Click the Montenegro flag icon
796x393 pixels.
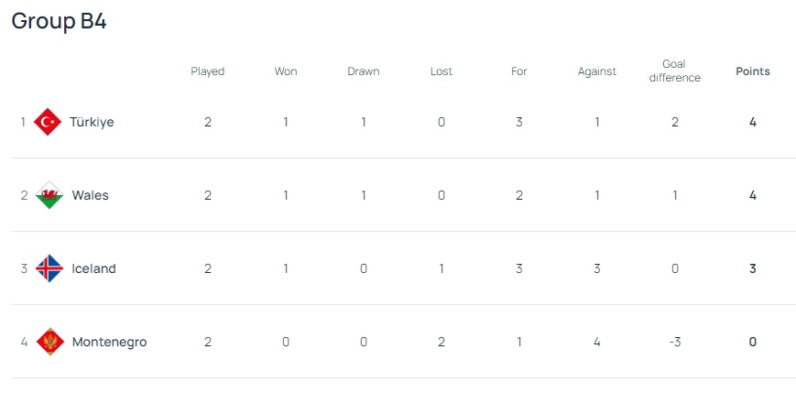49,342
